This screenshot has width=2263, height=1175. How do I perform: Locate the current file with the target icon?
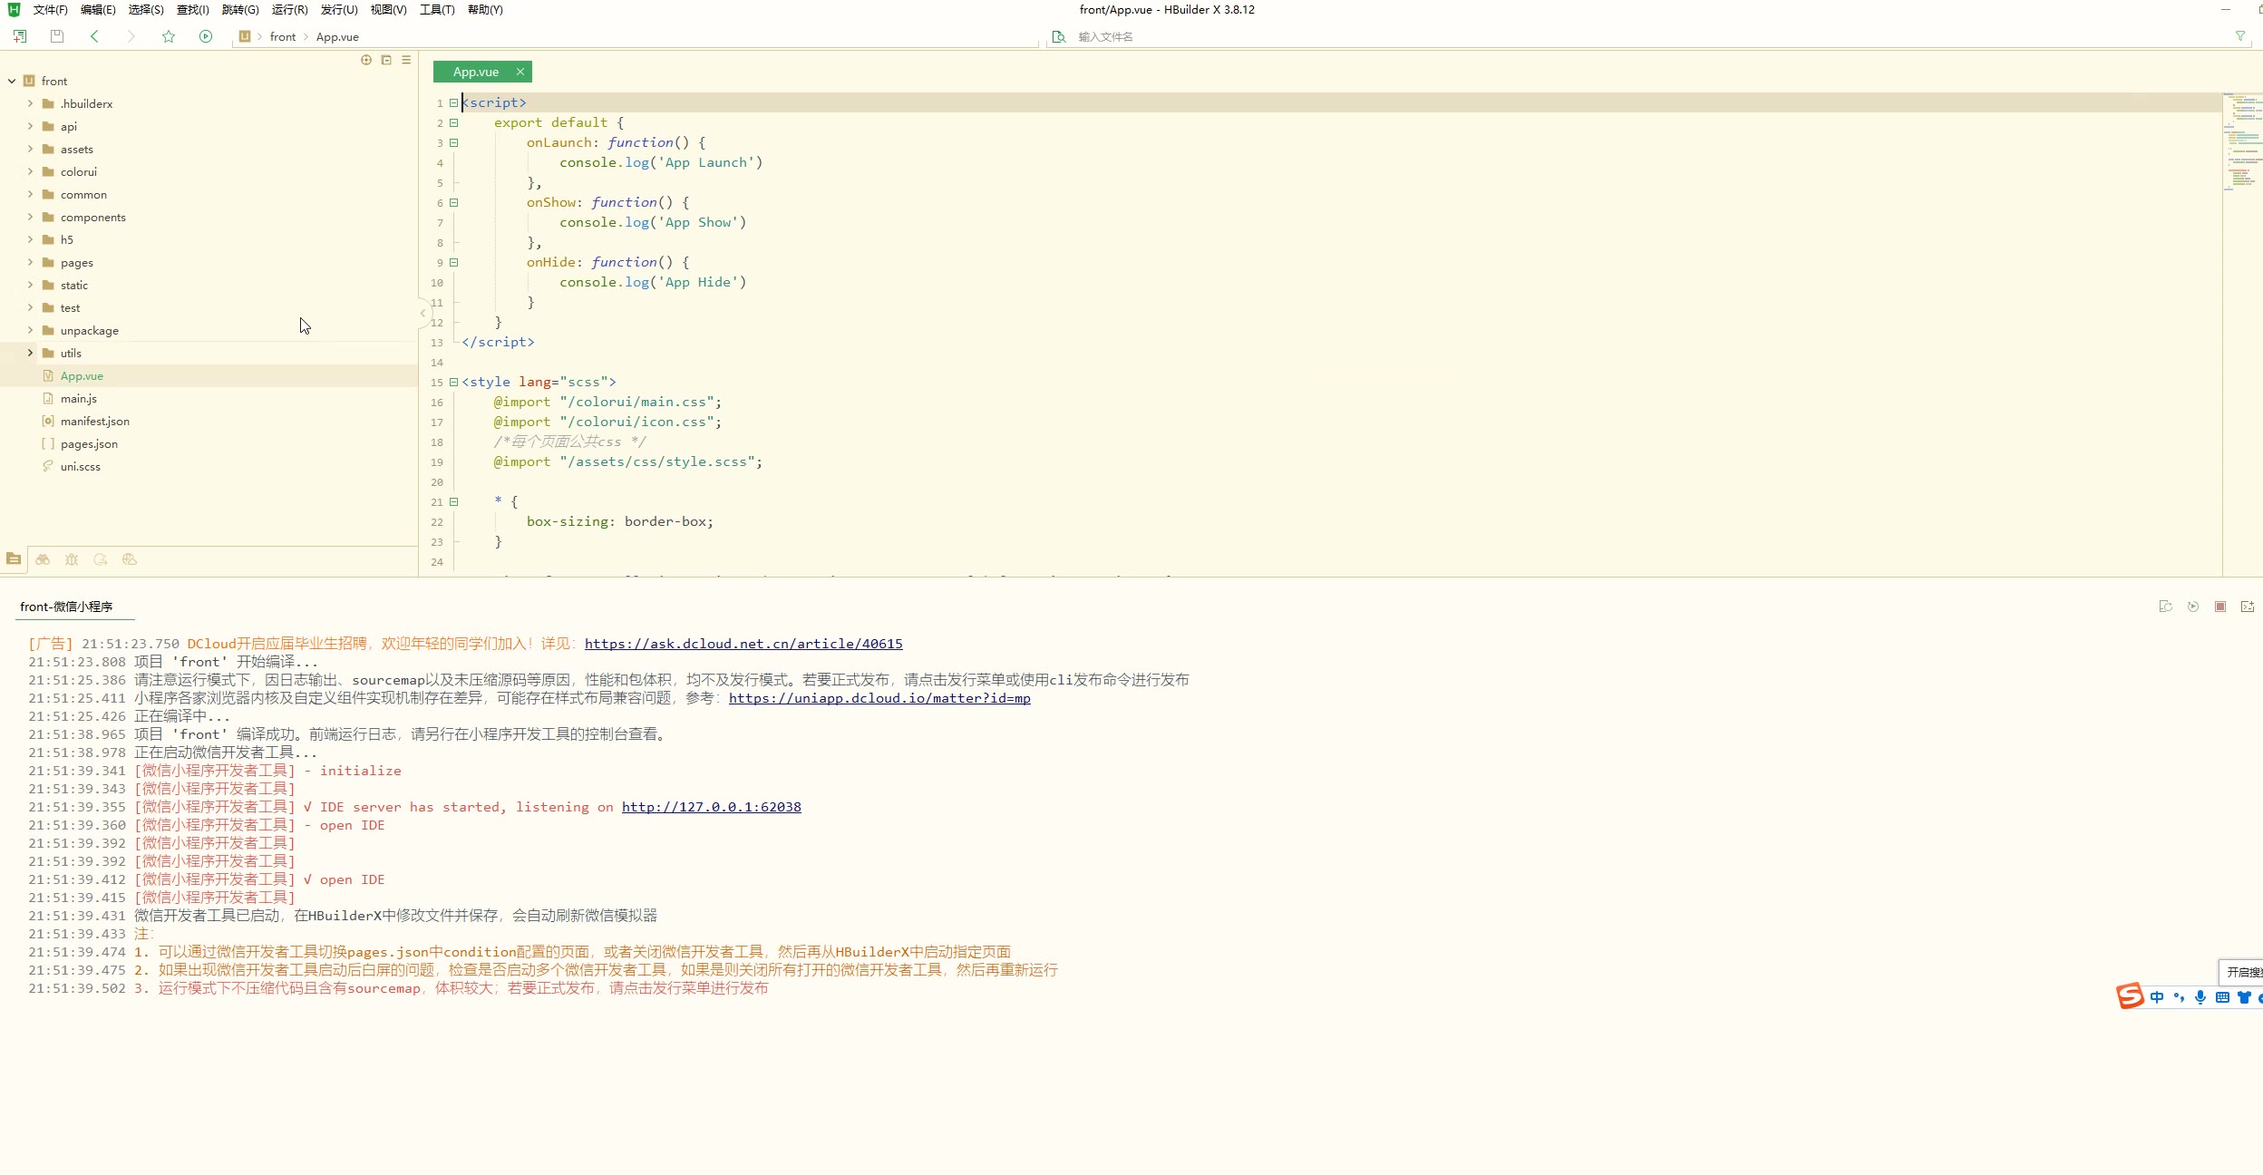coord(366,60)
